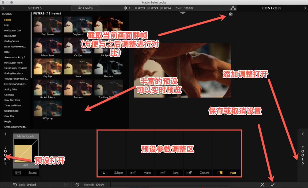Capture a still frame with the camera icon

(x=231, y=14)
